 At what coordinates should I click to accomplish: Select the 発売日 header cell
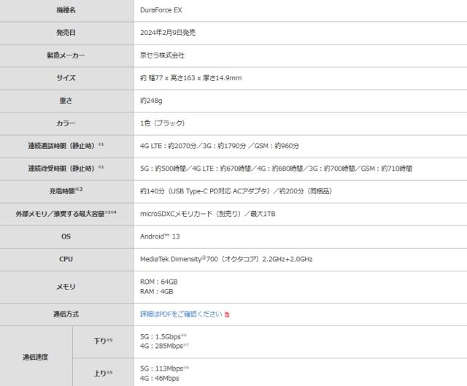66,33
